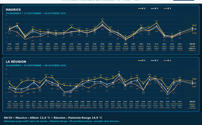Click the 16.8 data label in La Réunion chart

click(149, 75)
